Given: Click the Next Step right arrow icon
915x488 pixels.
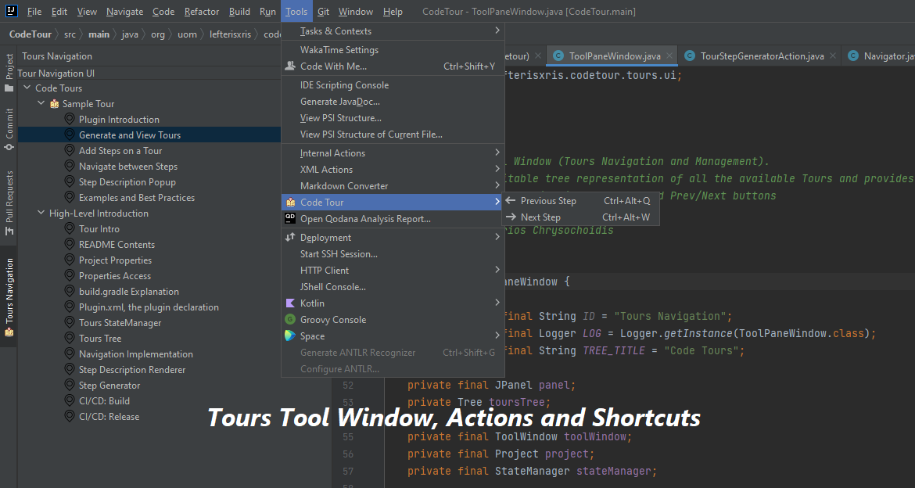Looking at the screenshot, I should pos(511,217).
